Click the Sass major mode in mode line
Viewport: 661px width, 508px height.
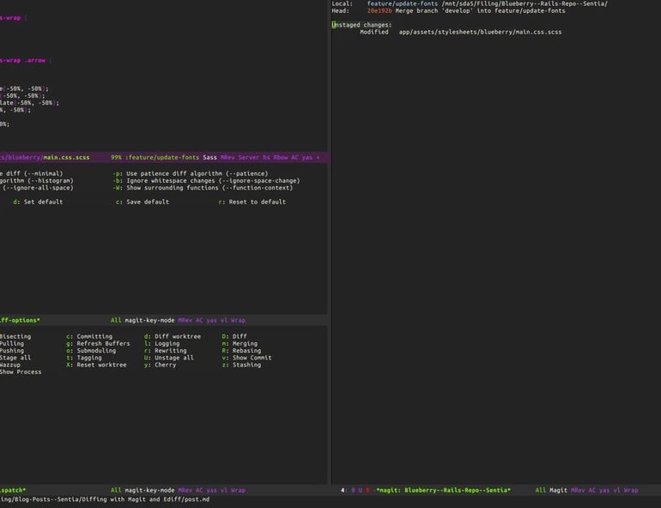click(x=209, y=158)
